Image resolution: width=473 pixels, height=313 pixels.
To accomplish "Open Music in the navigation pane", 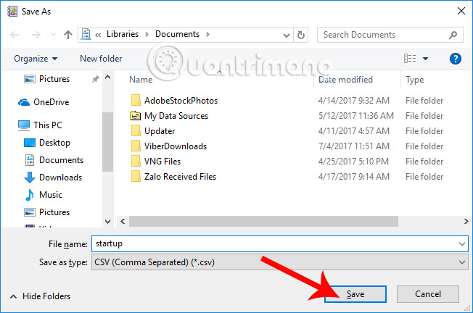I will (44, 195).
